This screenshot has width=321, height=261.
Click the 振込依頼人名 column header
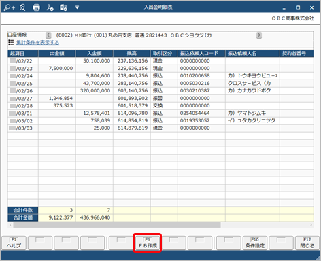click(x=252, y=54)
